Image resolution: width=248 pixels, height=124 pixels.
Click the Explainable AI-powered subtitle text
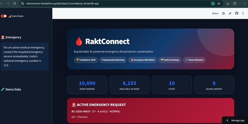[x=114, y=52]
